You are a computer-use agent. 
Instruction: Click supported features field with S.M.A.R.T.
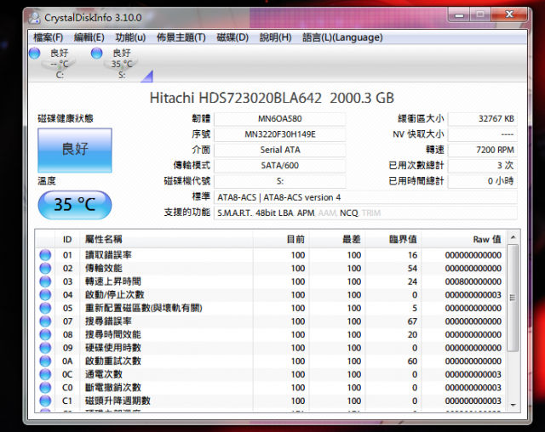[x=365, y=213]
